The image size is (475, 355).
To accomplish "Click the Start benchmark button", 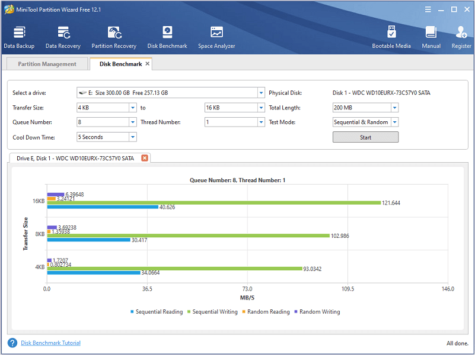I will (x=366, y=137).
